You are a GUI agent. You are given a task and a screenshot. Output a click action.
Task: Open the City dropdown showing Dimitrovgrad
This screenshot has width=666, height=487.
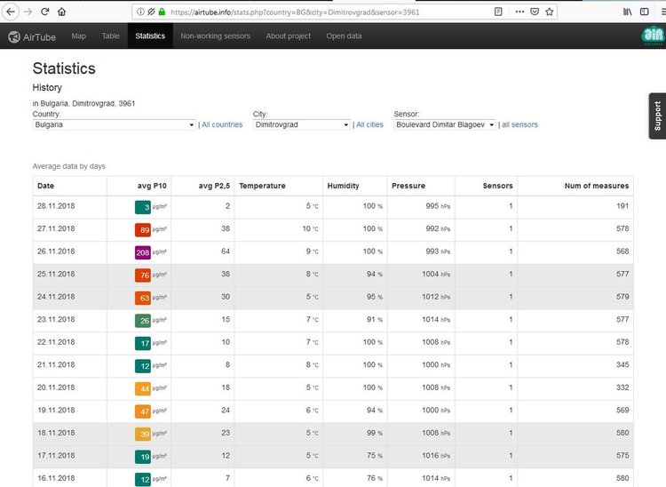click(x=302, y=125)
